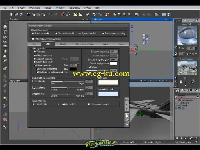Click the save atmosphere disk icon in dialog
This screenshot has width=200, height=150.
pos(127,125)
